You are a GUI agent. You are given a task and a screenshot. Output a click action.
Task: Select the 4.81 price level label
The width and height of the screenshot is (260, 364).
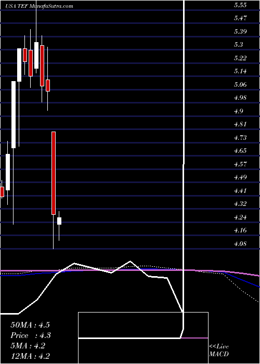(x=240, y=124)
